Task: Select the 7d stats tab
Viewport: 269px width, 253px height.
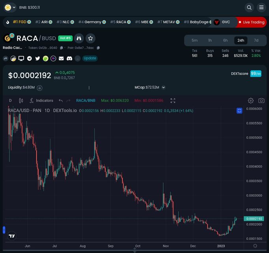Action: pos(256,40)
